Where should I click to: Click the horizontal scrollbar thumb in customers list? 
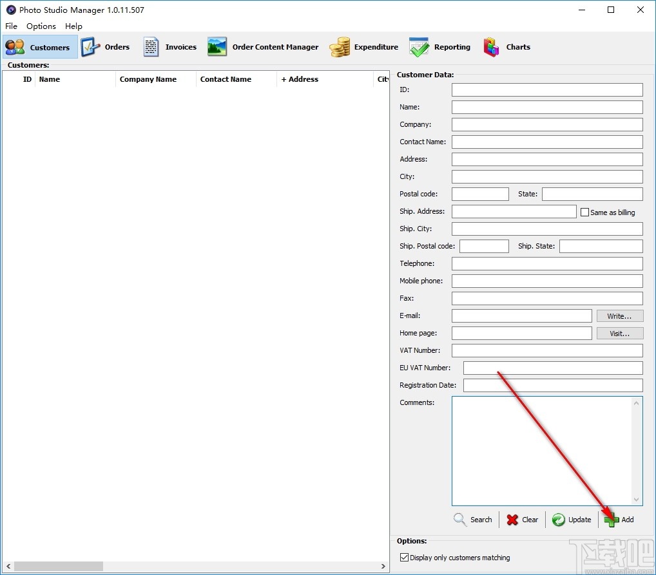coord(59,566)
